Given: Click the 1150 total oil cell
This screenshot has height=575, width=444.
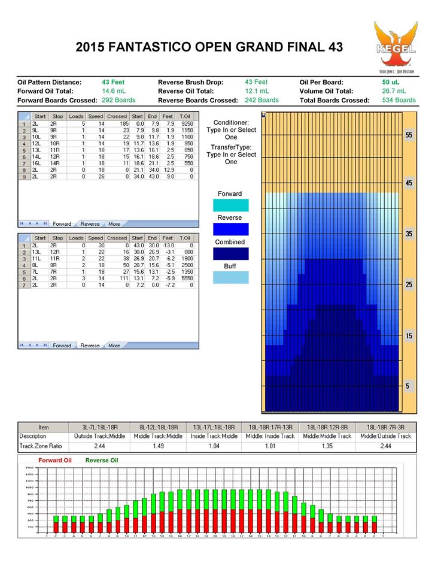Looking at the screenshot, I should click(x=185, y=131).
